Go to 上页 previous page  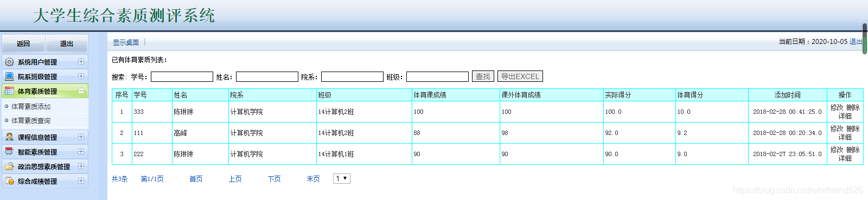pos(235,179)
